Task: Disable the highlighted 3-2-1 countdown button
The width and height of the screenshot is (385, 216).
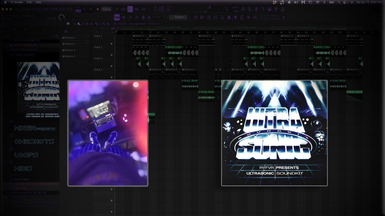Action: click(x=130, y=9)
